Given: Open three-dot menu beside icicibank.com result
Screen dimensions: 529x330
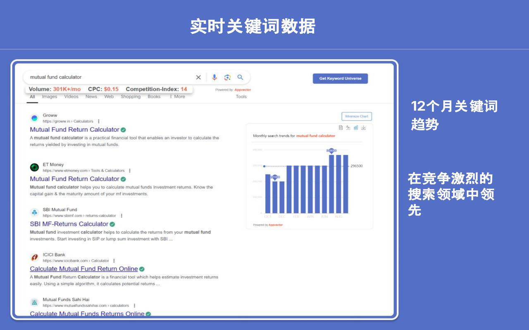Looking at the screenshot, I should (114, 261).
